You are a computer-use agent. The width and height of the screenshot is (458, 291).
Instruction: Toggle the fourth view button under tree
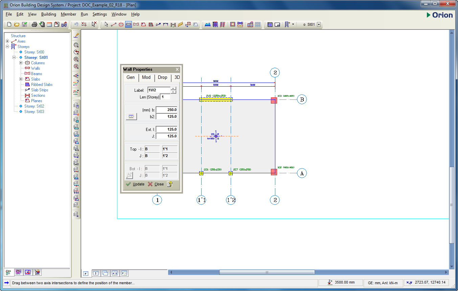[38, 272]
